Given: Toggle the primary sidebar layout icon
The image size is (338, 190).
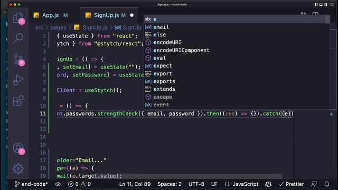Looking at the screenshot, I should pos(316,5).
